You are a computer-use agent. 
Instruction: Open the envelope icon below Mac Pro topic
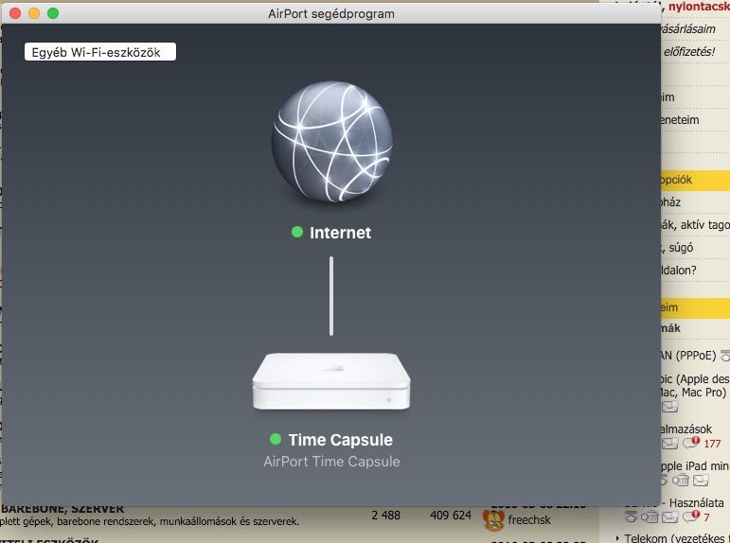click(670, 407)
